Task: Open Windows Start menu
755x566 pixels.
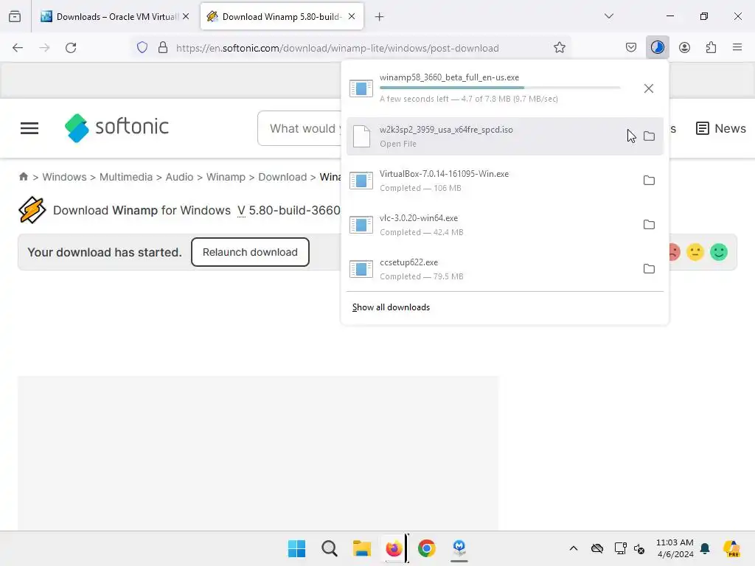Action: pos(296,548)
